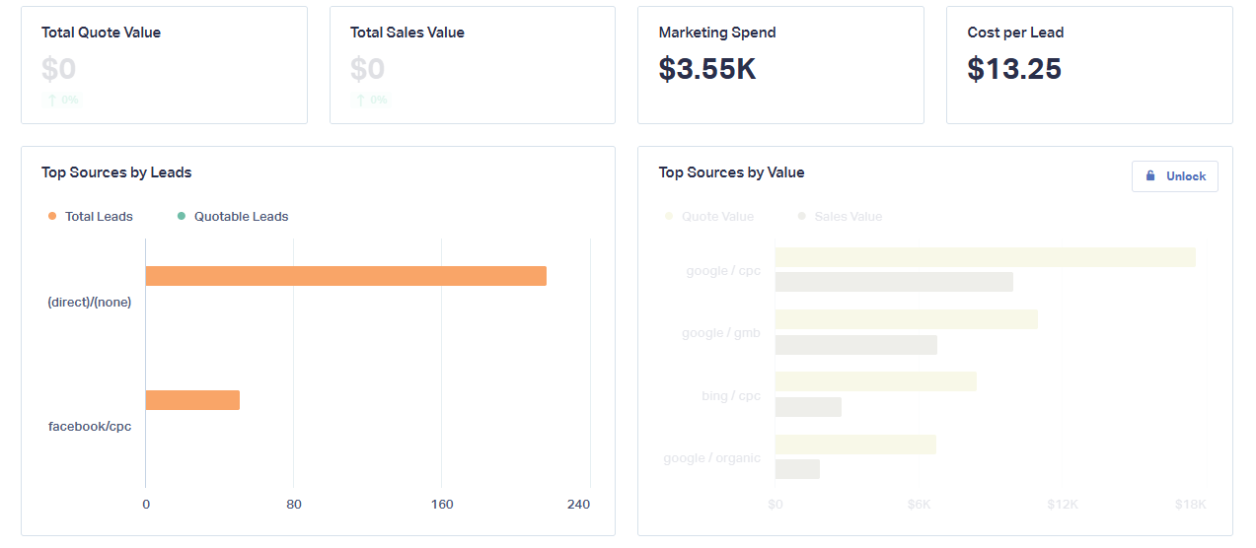The width and height of the screenshot is (1256, 548).
Task: Click the Total Sales Value card title
Action: (x=407, y=33)
